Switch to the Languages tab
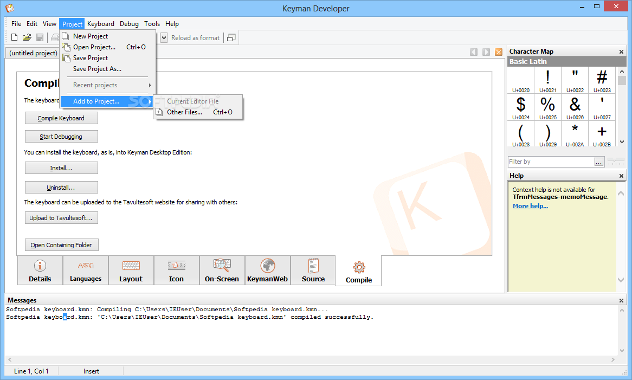The width and height of the screenshot is (632, 380). click(x=86, y=270)
